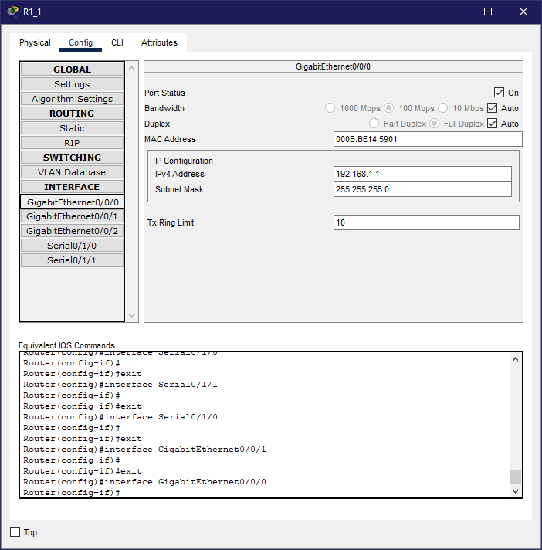Uncheck the Bandwidth Auto checkbox
Screen dimensions: 542x550
coord(493,108)
